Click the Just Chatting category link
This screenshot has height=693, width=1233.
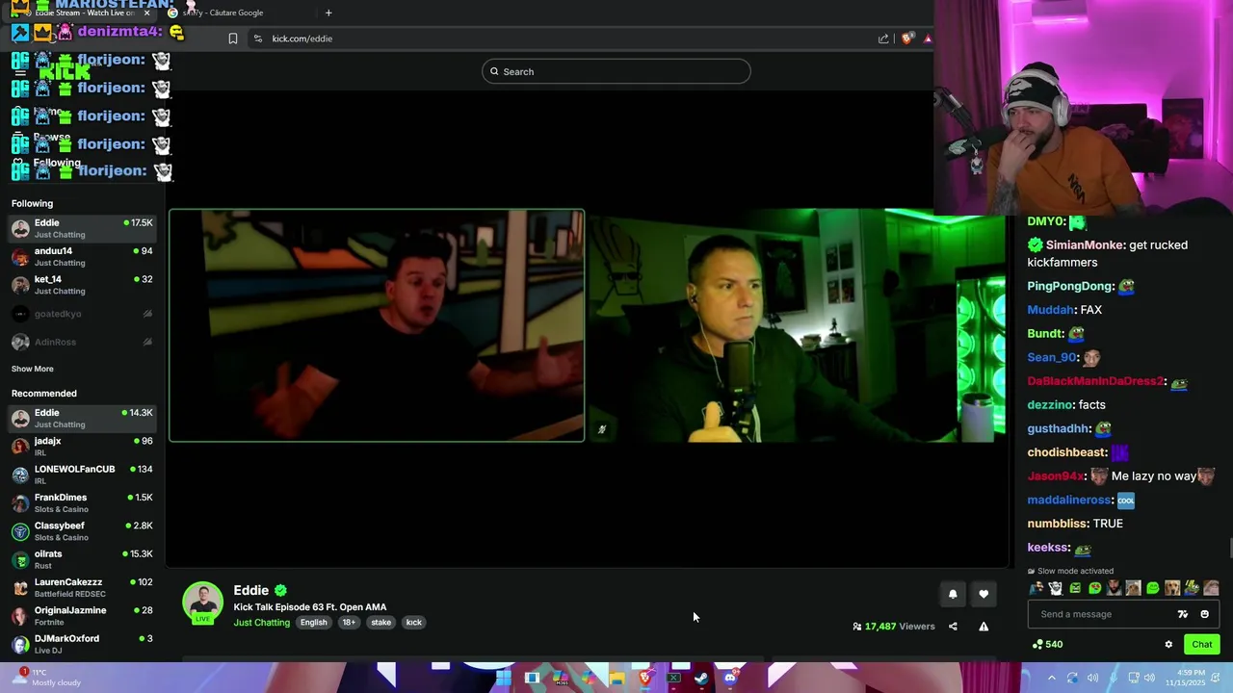(x=261, y=623)
